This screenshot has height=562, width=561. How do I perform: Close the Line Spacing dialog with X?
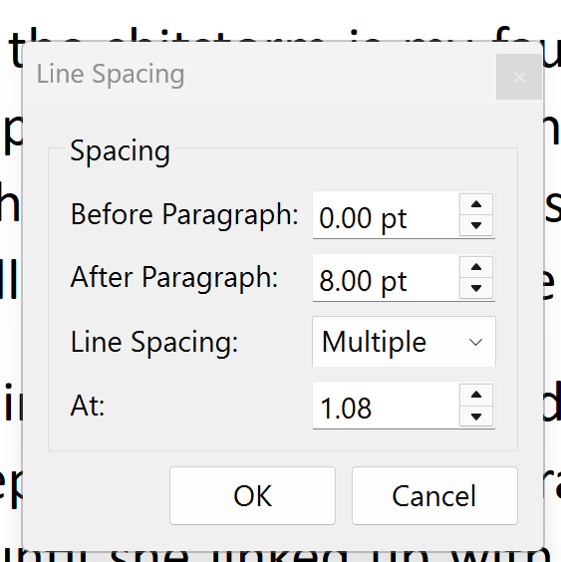point(519,77)
